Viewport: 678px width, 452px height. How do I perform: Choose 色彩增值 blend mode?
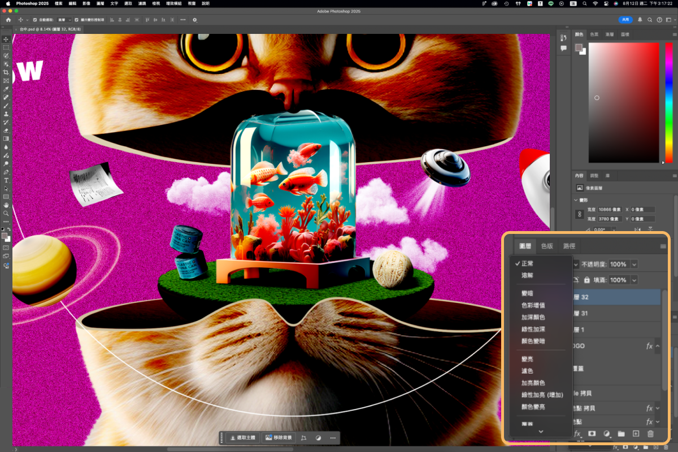click(533, 305)
